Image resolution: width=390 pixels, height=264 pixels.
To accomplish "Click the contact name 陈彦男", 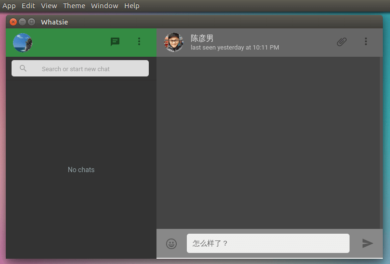I will tap(202, 38).
